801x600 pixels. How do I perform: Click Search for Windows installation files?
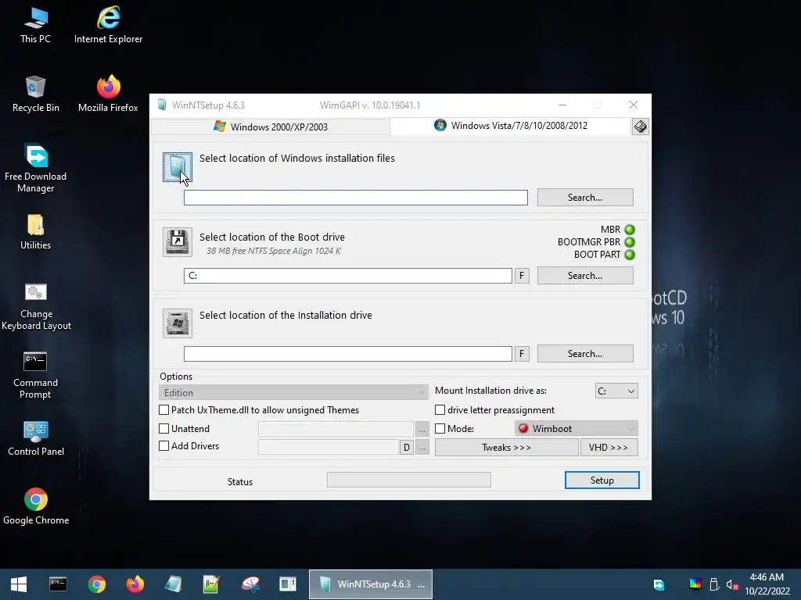click(585, 198)
